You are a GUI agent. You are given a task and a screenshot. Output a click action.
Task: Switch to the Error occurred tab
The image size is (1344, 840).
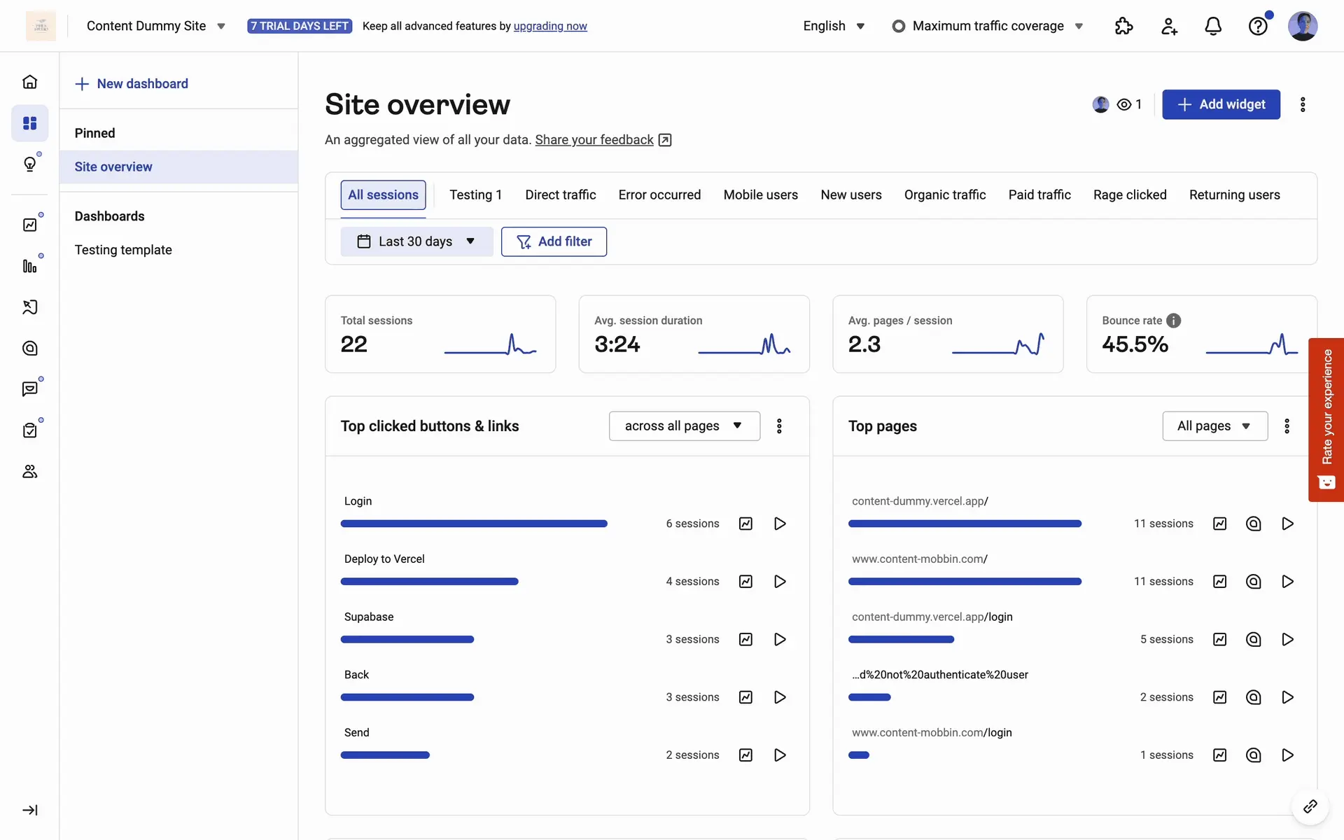pos(659,195)
